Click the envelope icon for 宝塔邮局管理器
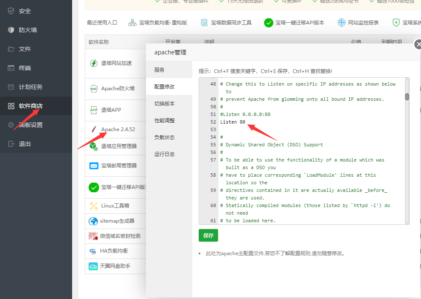 point(94,166)
